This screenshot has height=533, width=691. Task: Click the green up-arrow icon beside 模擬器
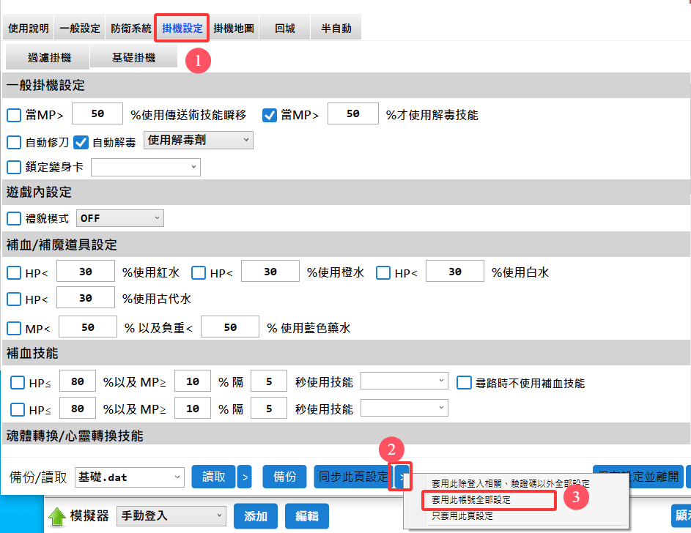tap(56, 516)
